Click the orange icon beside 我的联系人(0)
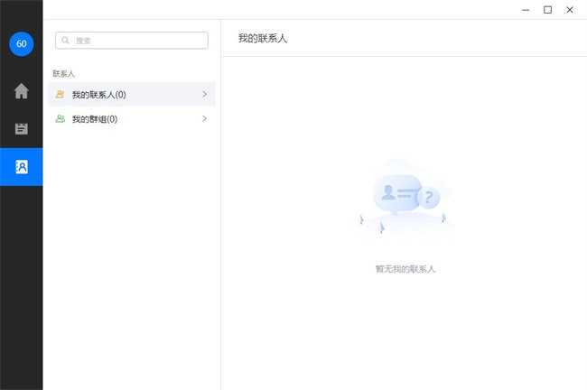The image size is (587, 390). (x=61, y=94)
